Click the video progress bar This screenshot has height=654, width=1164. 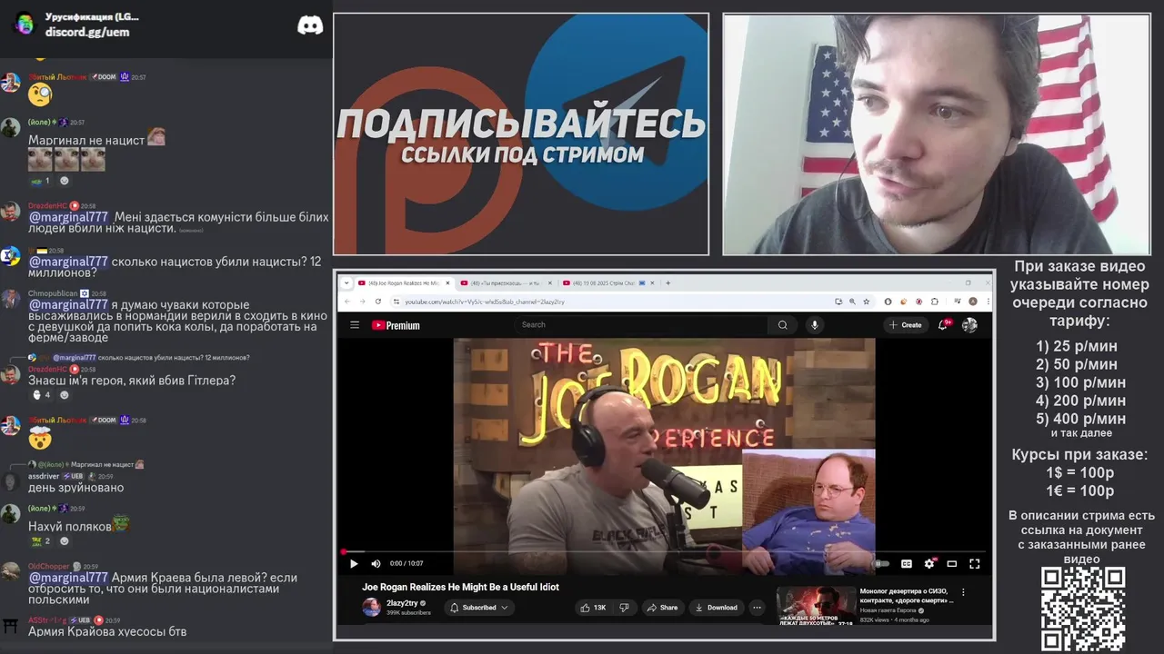(664, 551)
